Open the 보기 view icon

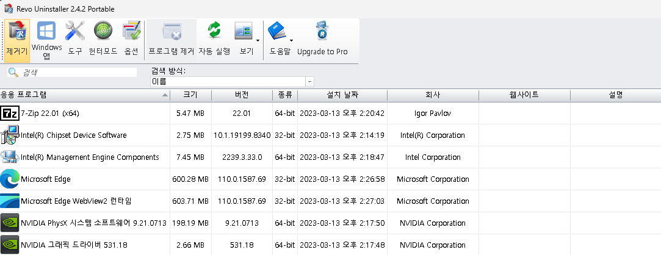[x=244, y=31]
